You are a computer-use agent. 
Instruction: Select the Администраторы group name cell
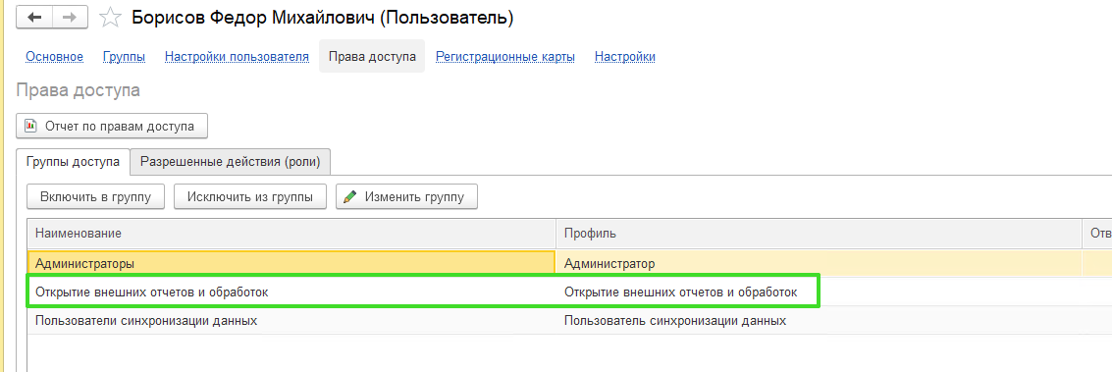(x=291, y=263)
